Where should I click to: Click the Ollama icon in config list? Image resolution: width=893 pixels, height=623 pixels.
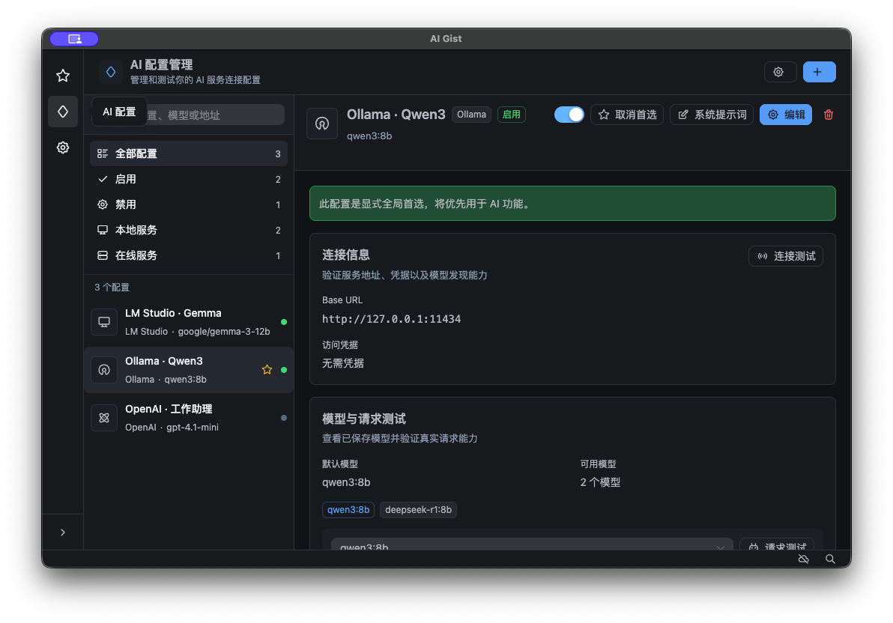[x=104, y=370]
